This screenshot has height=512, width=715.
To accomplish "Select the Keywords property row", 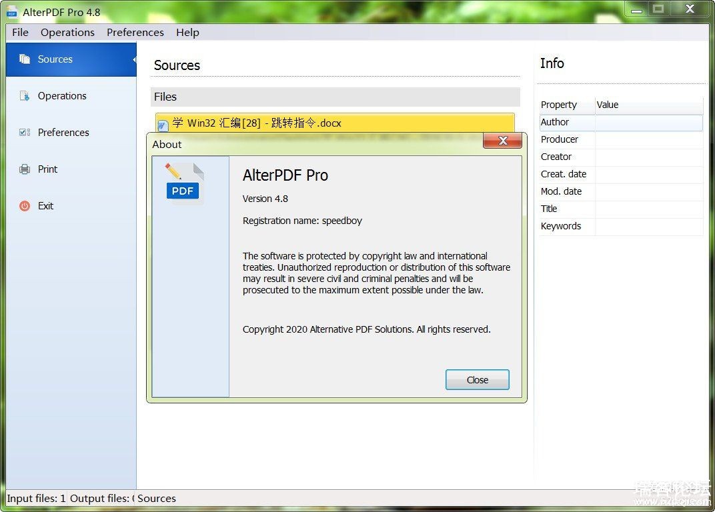I will [620, 226].
